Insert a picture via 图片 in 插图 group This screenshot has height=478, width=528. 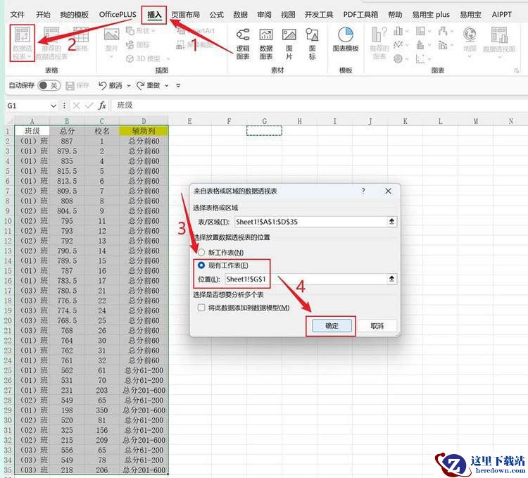[111, 43]
